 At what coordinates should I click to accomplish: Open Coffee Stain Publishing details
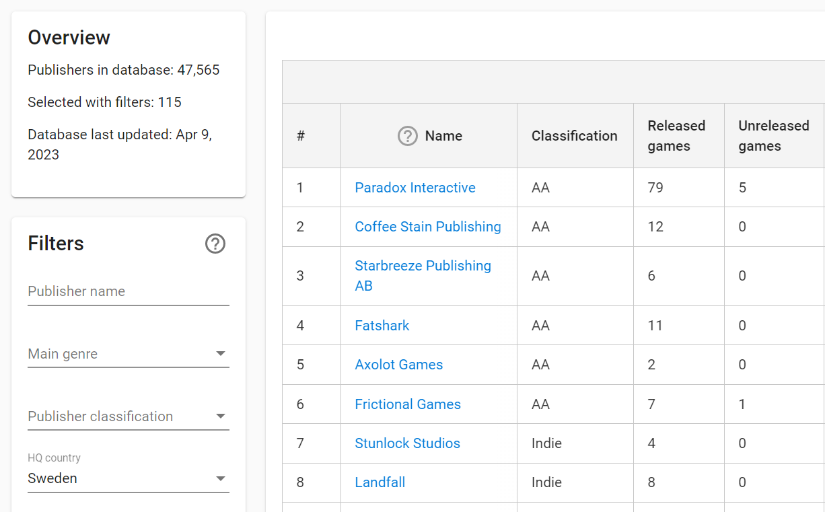click(427, 227)
